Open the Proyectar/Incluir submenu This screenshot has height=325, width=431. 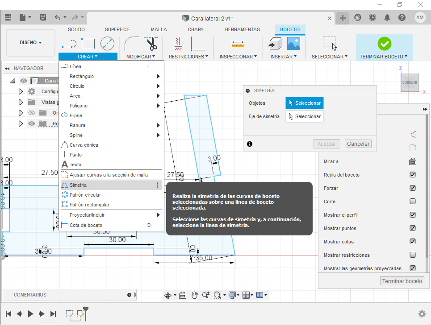[x=111, y=215]
